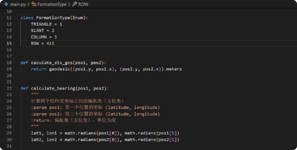The image size is (297, 150).
Task: Click the Python file icon in breadcrumb
Action: (x=6, y=4)
